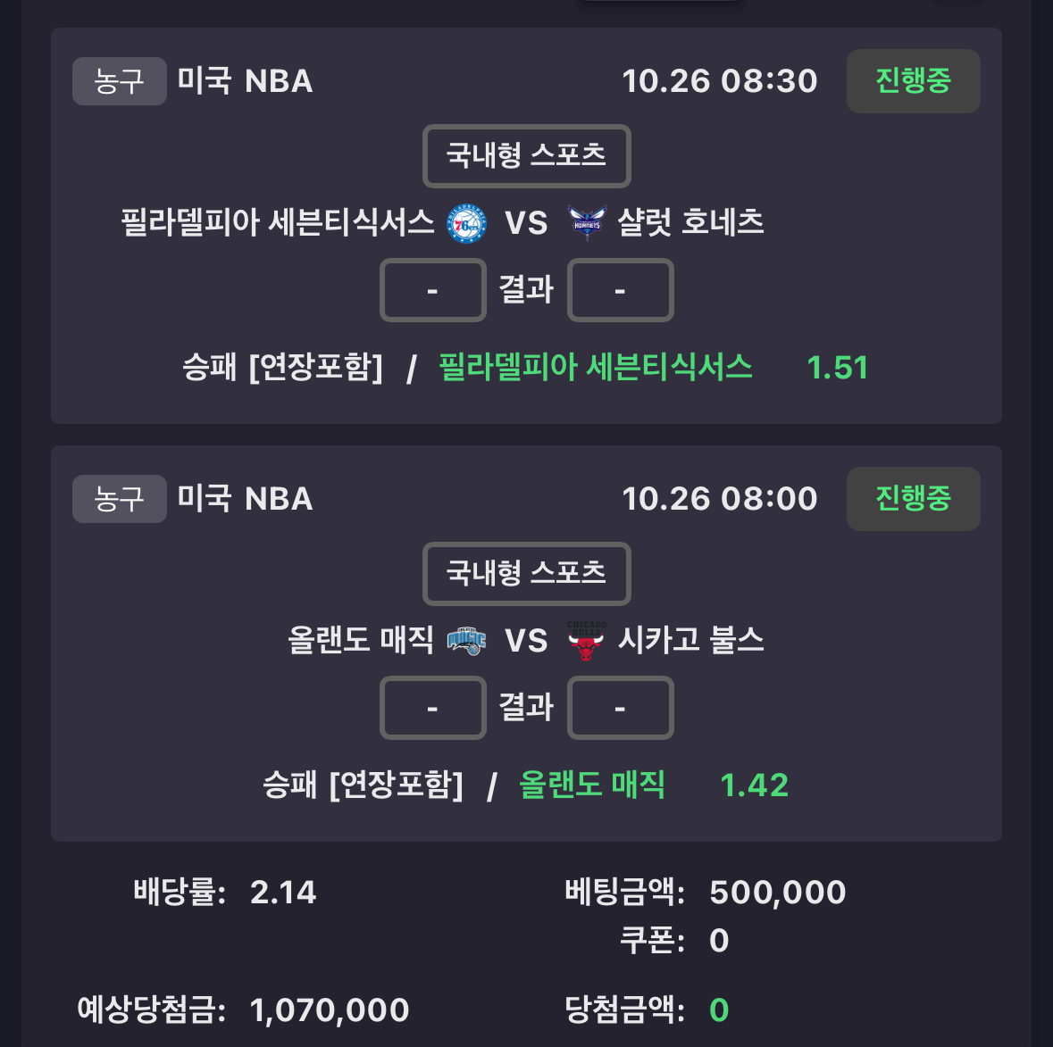Screen dimensions: 1053x1047
Task: Click the Orlando Magic team logo
Action: (466, 641)
